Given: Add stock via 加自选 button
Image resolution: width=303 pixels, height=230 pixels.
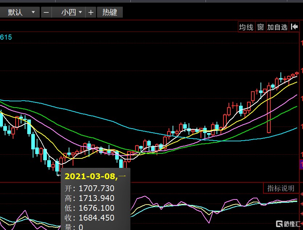Looking at the screenshot, I should point(277,27).
